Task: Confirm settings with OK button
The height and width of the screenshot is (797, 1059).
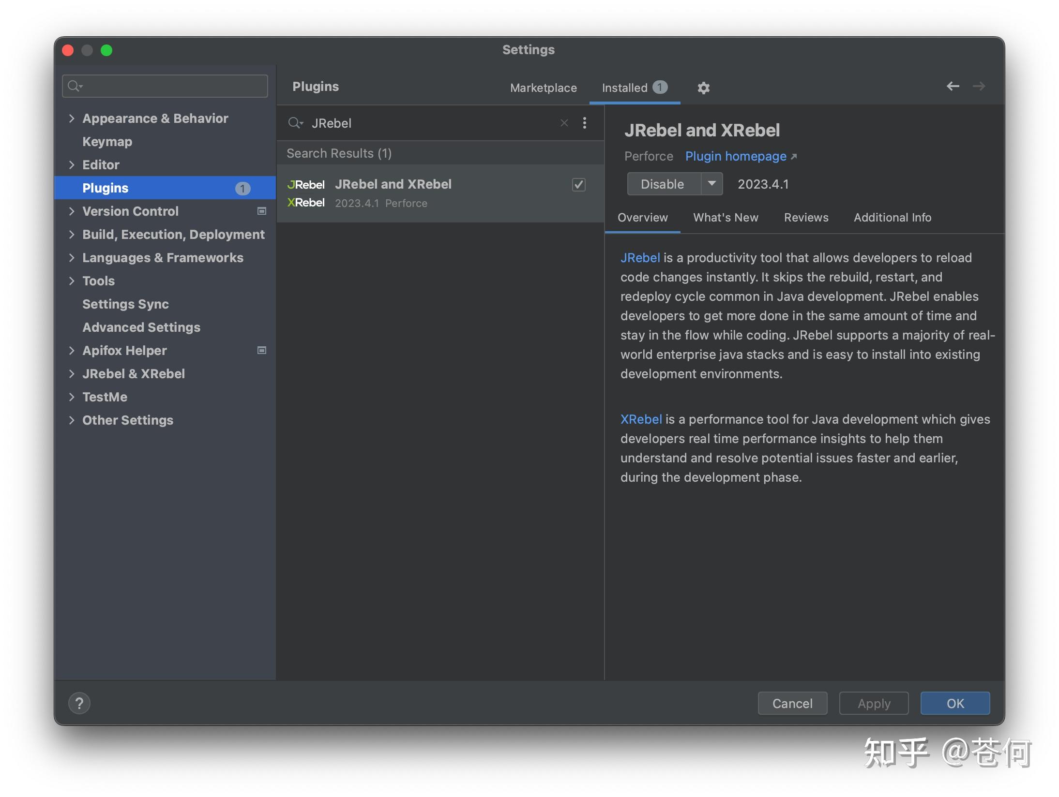Action: coord(955,703)
